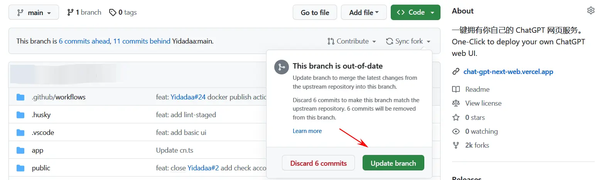
Task: Open the 6 commits ahead link
Action: 84,41
